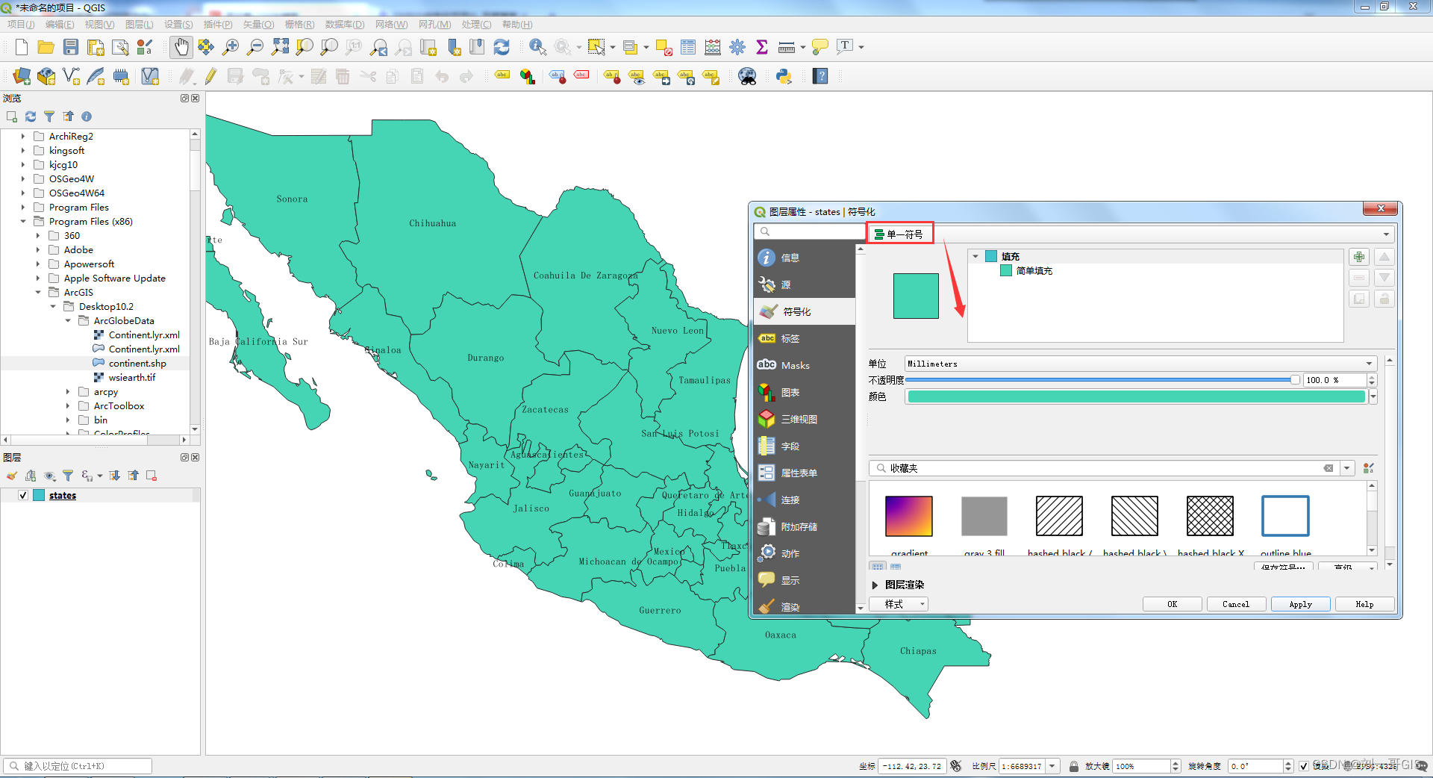1433x778 pixels.
Task: Click Remove Layer icon in Layers panel
Action: tap(152, 476)
